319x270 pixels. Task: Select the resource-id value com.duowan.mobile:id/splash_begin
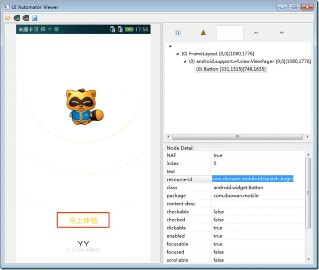pos(252,179)
